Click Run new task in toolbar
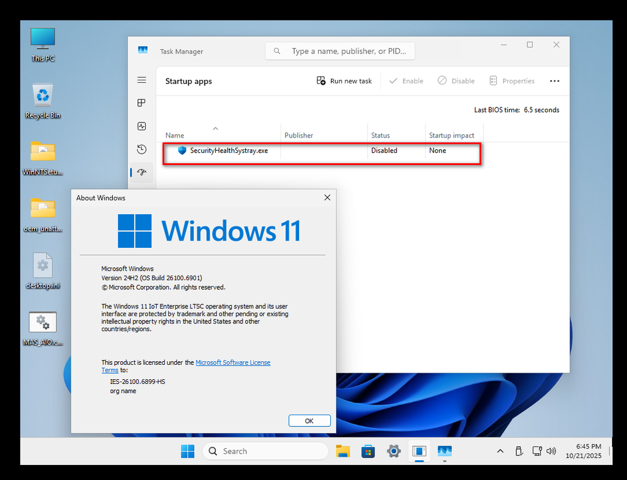This screenshot has height=480, width=627. (x=344, y=81)
